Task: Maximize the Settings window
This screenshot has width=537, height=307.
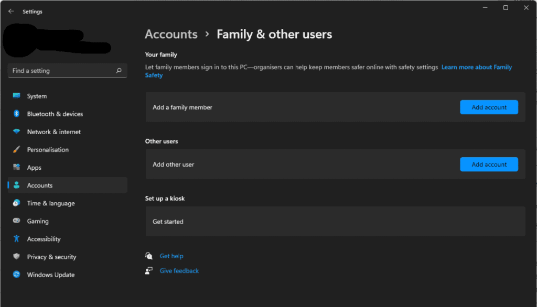Action: [x=506, y=7]
